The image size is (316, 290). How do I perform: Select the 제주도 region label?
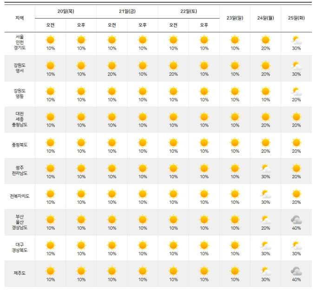[20, 273]
